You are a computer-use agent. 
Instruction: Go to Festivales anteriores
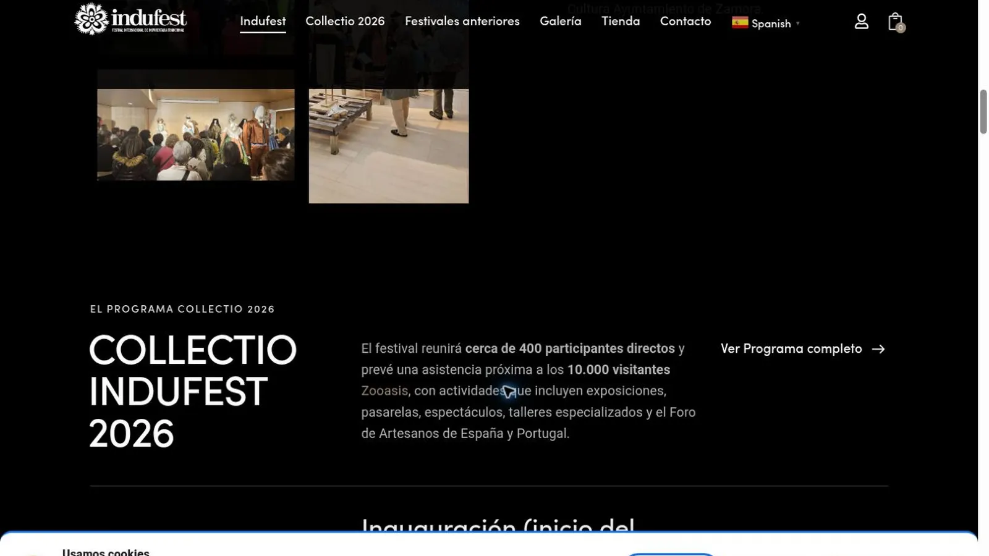click(462, 21)
